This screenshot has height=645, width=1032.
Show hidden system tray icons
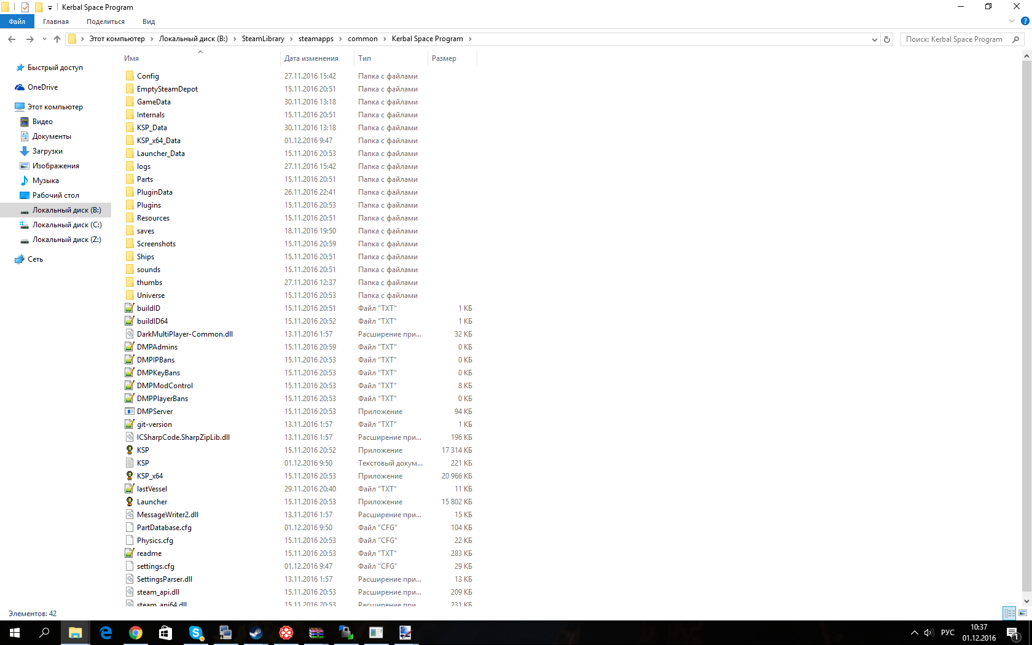point(914,633)
